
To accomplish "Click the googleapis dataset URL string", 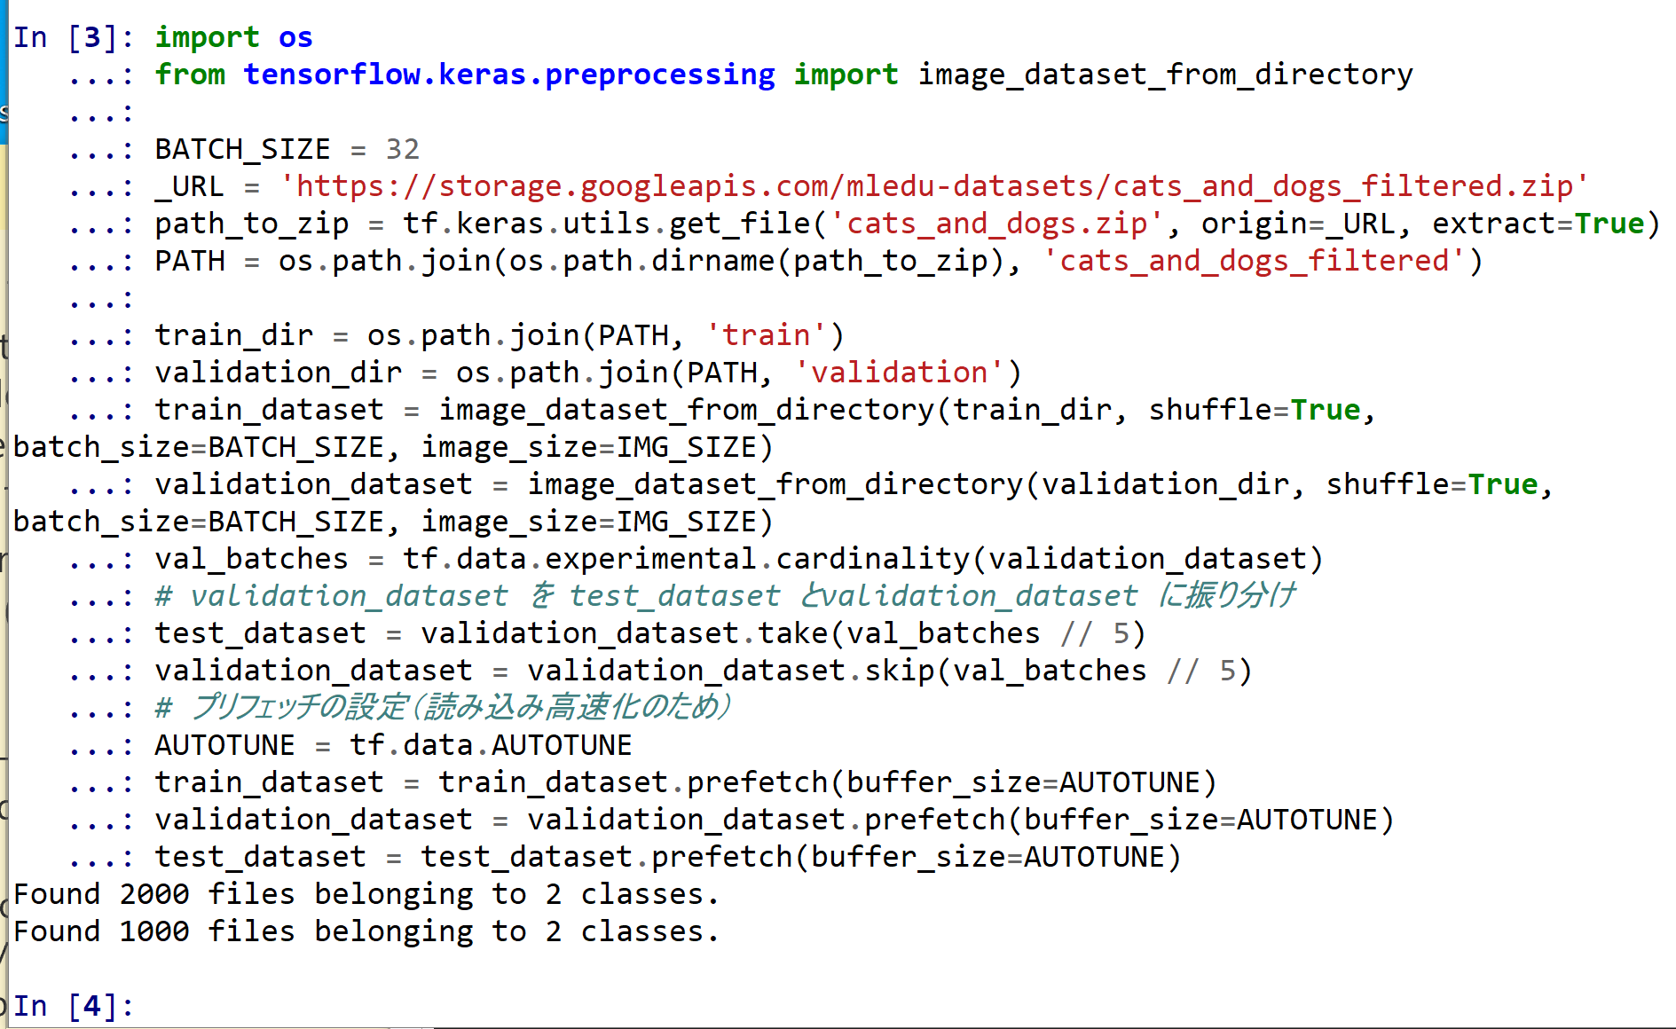I will (x=933, y=186).
